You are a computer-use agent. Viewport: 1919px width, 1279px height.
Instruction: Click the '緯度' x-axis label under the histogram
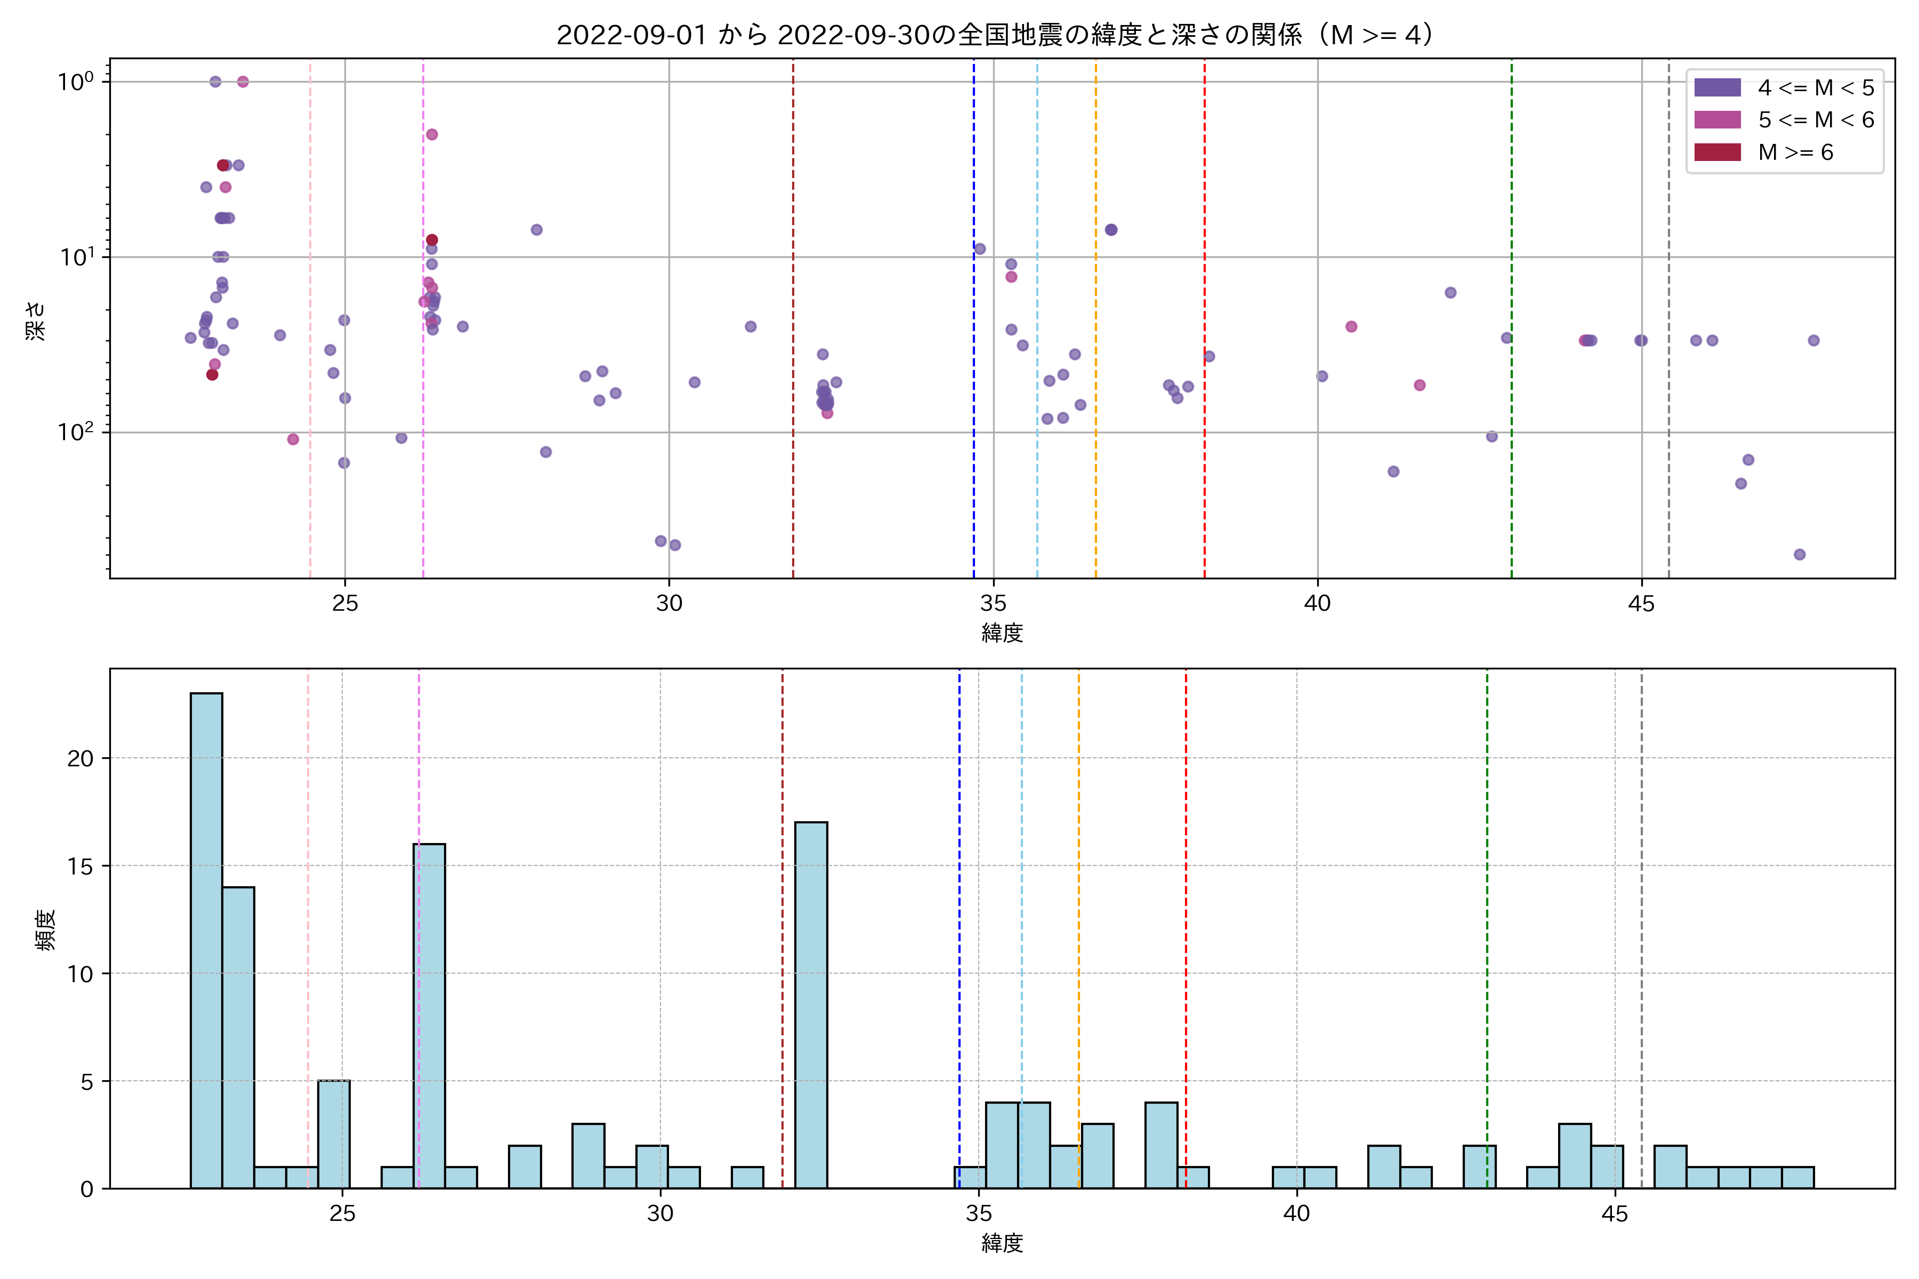tap(1002, 1243)
